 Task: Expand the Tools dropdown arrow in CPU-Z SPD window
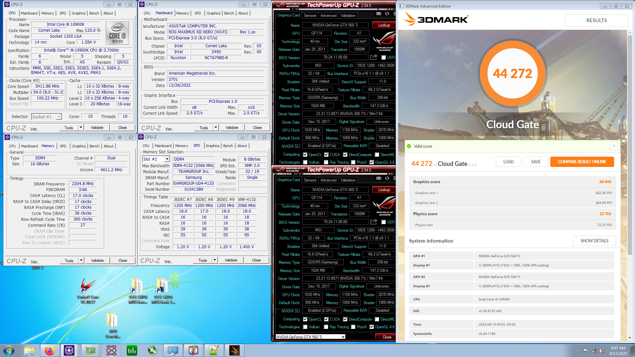(215, 260)
